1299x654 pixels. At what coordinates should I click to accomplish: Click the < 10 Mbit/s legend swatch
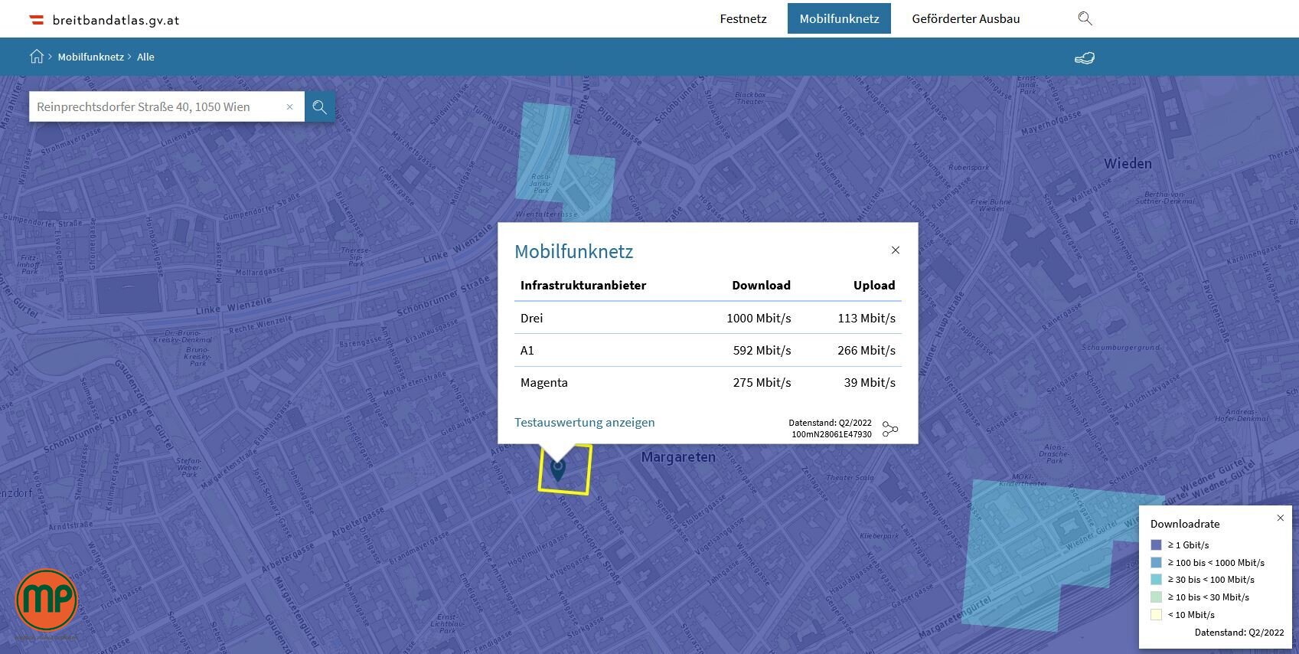click(x=1156, y=615)
